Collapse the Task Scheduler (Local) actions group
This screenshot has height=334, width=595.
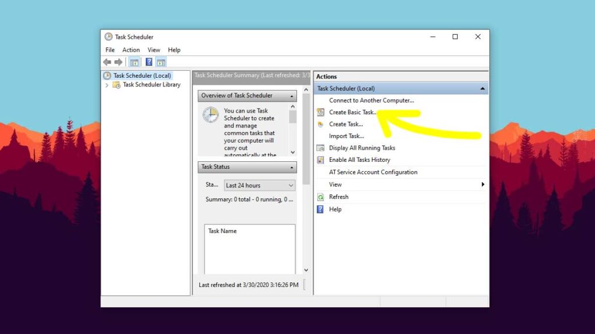482,89
